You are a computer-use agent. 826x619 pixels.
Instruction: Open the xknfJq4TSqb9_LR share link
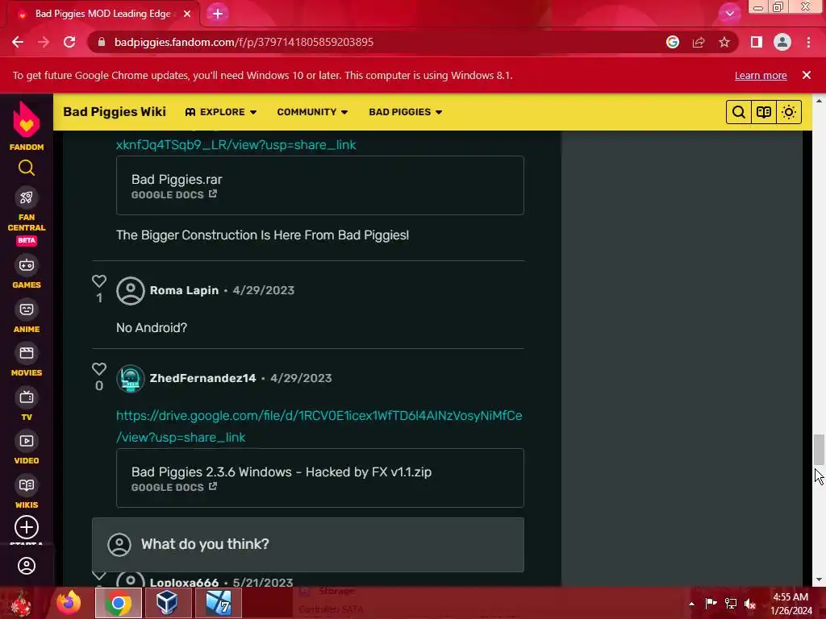pos(236,145)
